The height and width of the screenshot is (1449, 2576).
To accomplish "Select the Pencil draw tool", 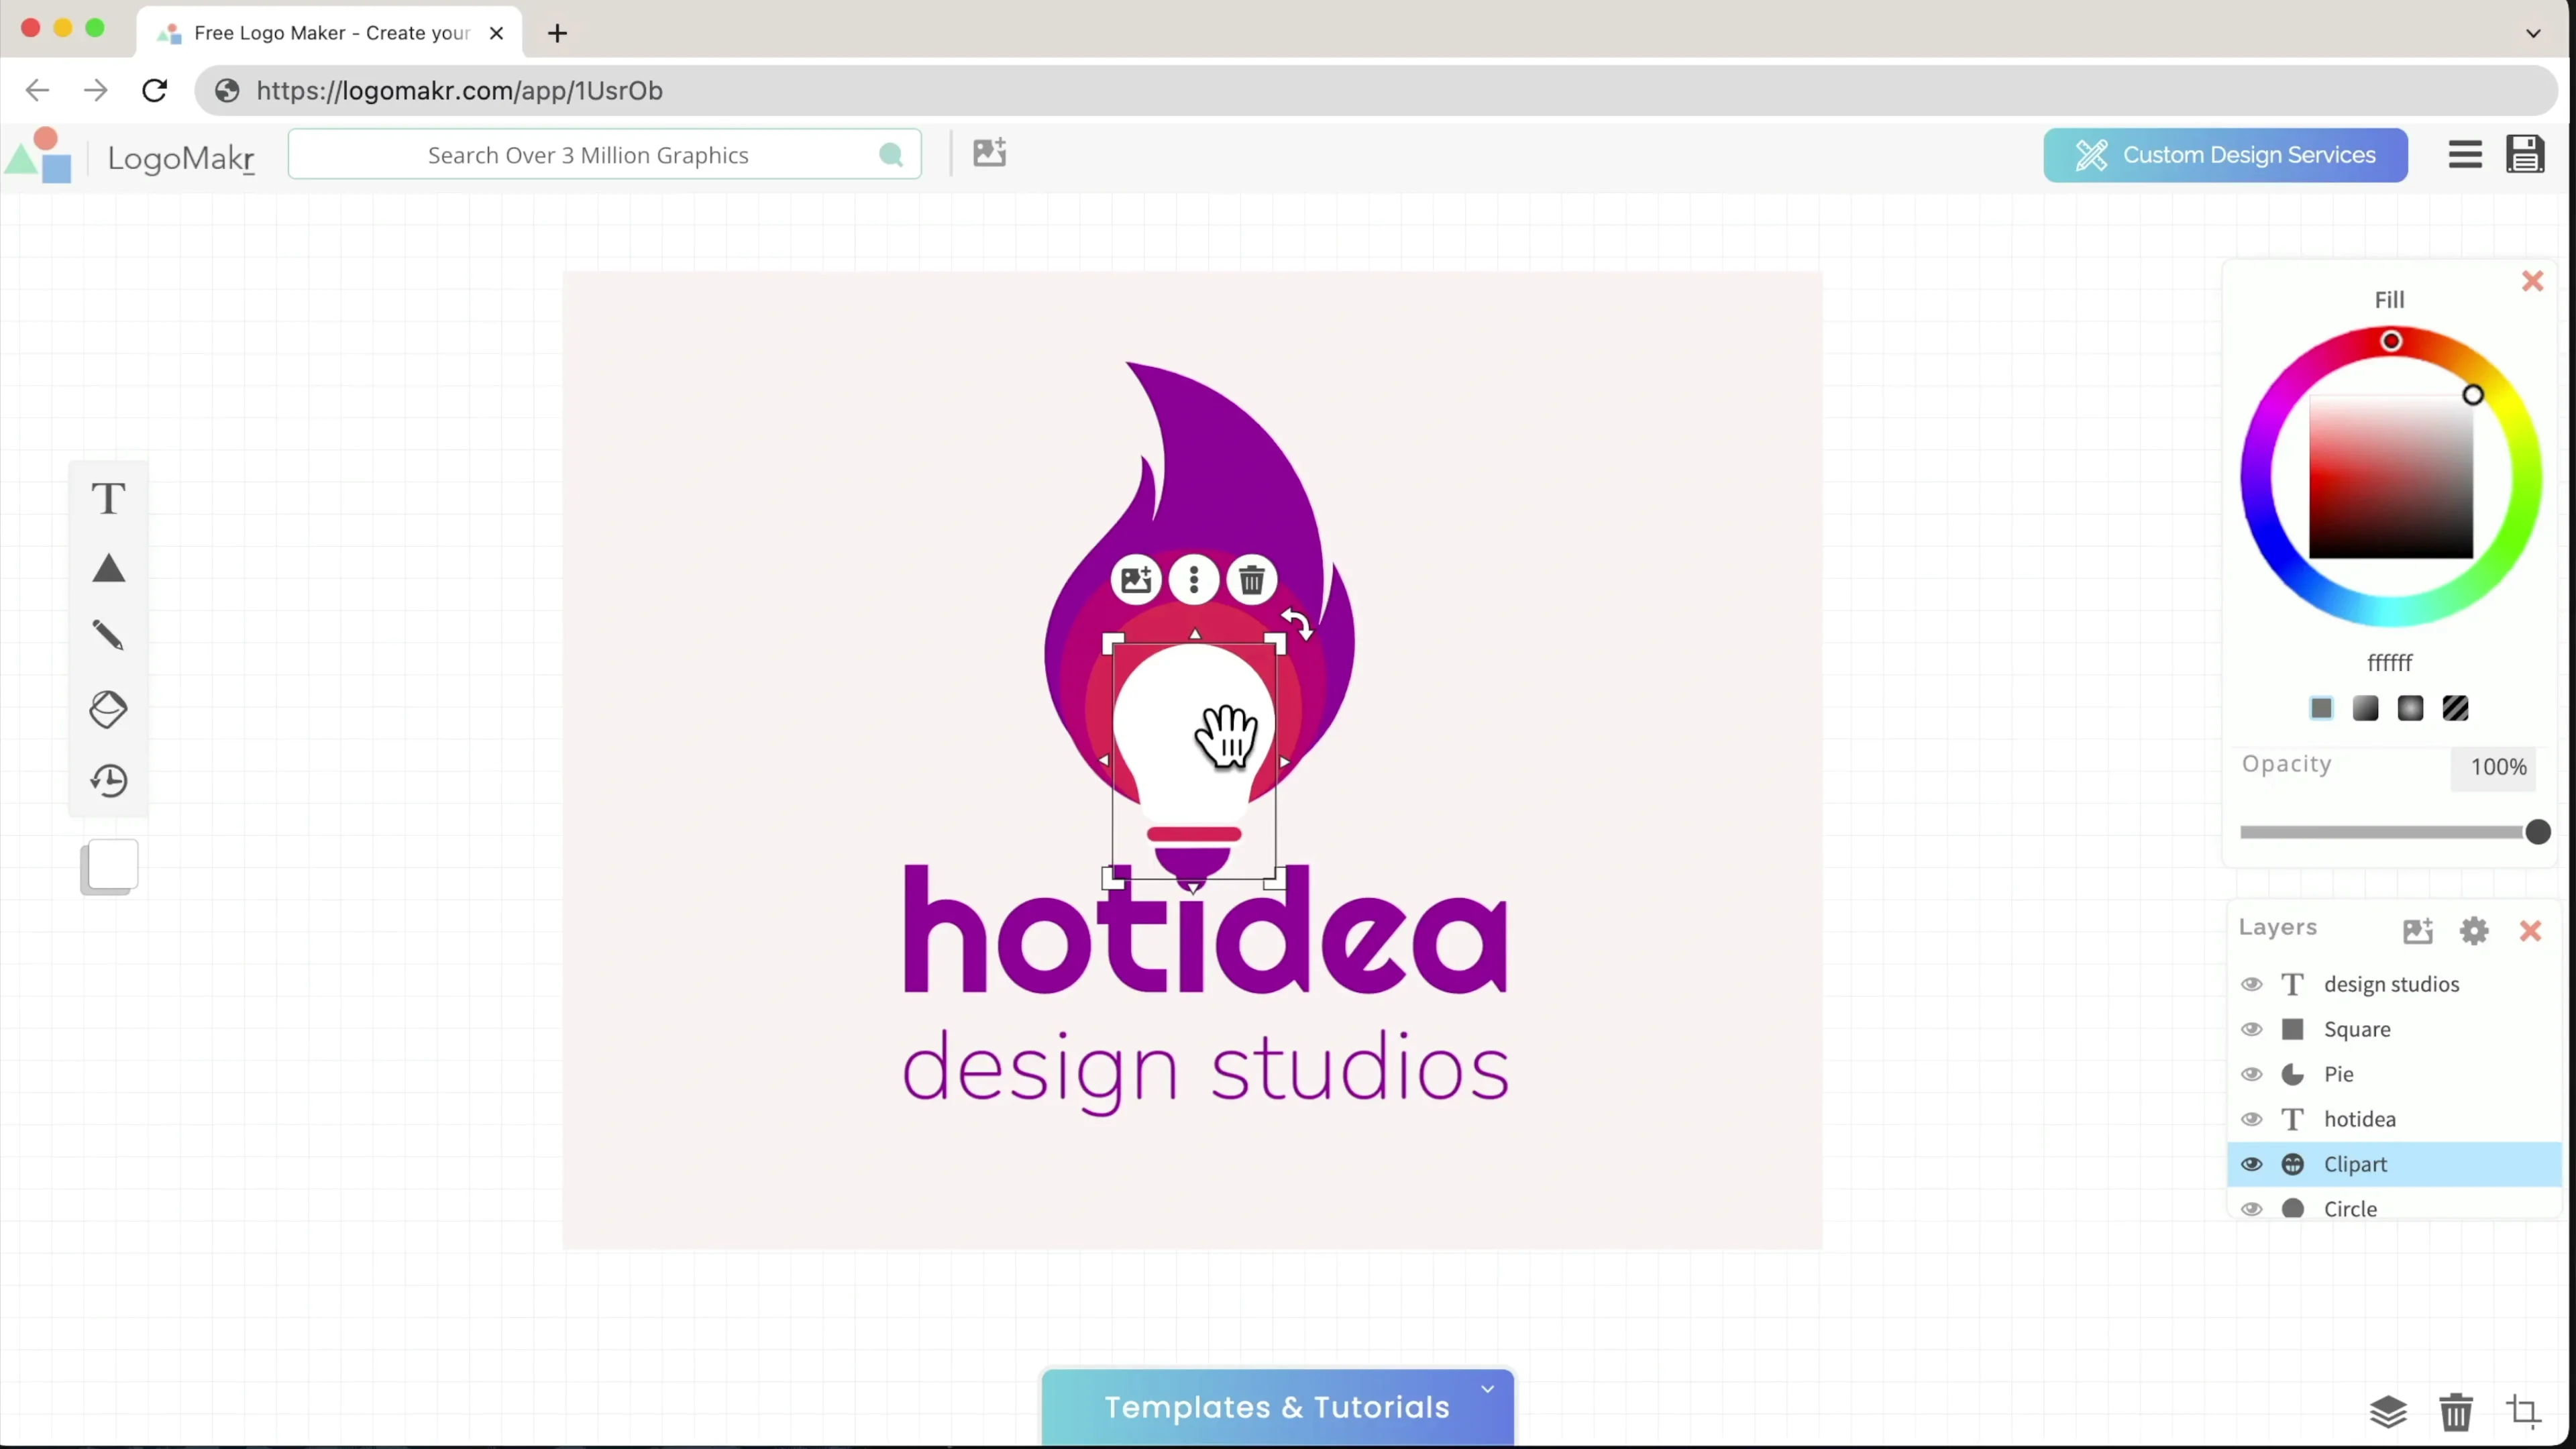I will 108,636.
